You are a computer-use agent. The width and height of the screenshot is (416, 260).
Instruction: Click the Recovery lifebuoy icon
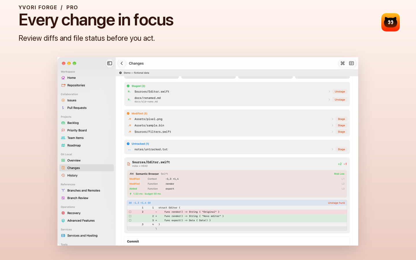(63, 213)
